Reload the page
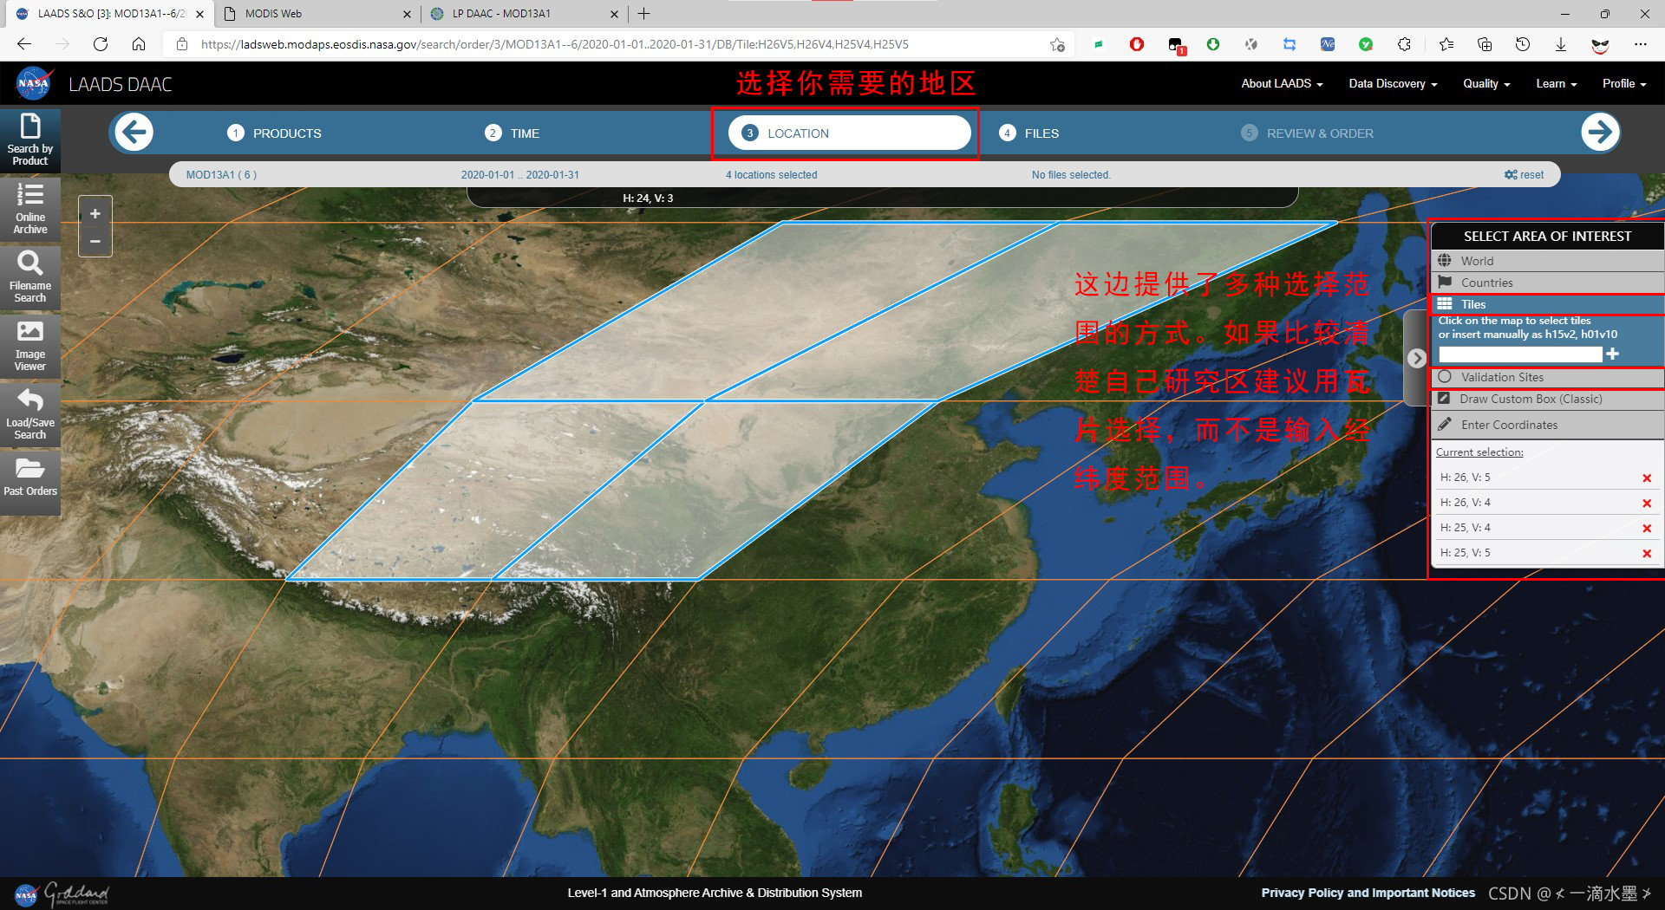The height and width of the screenshot is (910, 1665). coord(101,44)
